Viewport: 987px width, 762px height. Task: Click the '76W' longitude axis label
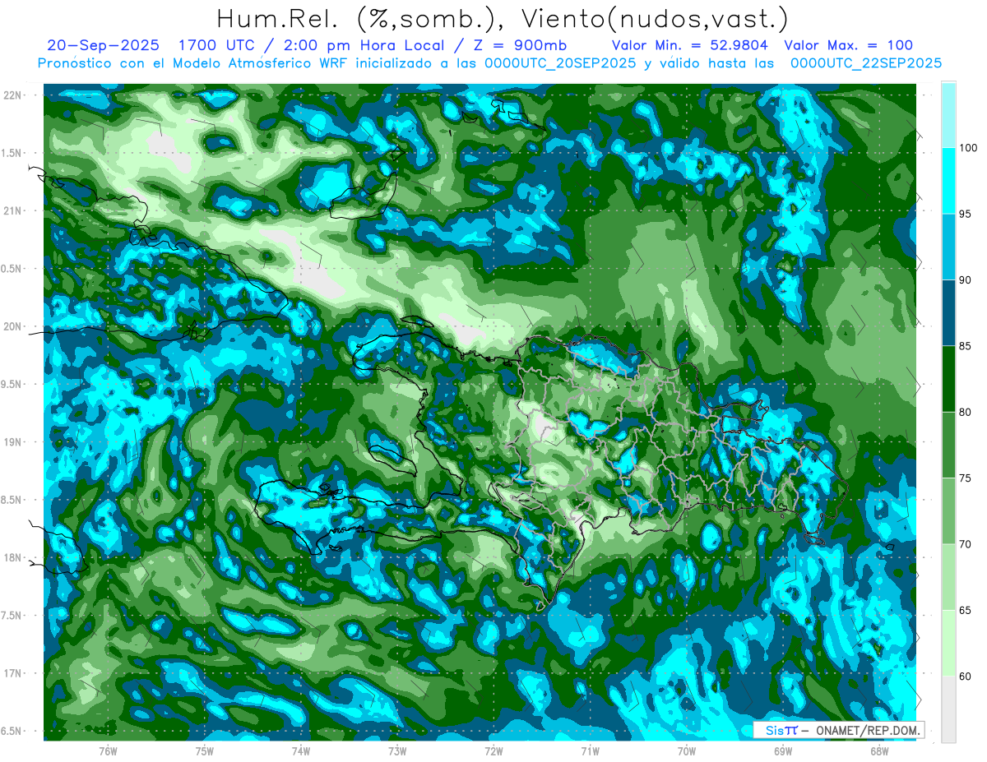tap(108, 751)
